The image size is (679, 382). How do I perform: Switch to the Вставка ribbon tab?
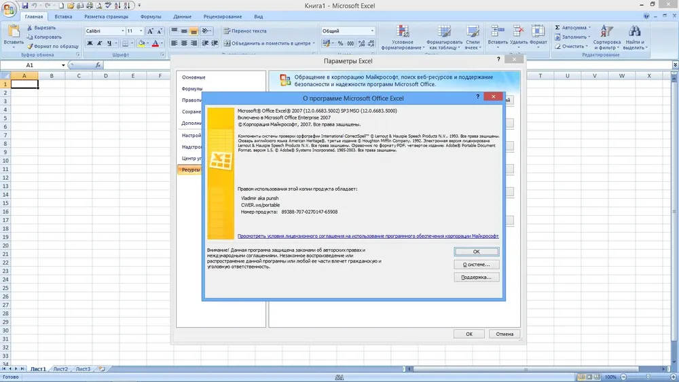[63, 16]
